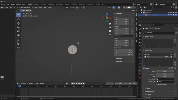Open the Object Mode dropdown

tap(27, 7)
